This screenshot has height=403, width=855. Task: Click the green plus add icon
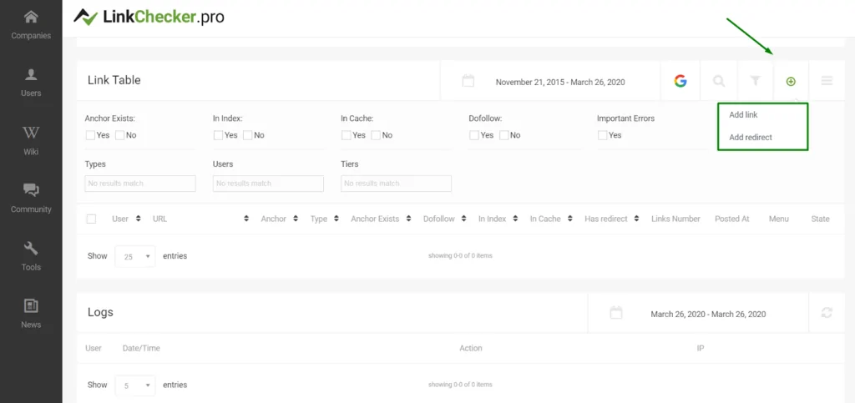click(791, 82)
